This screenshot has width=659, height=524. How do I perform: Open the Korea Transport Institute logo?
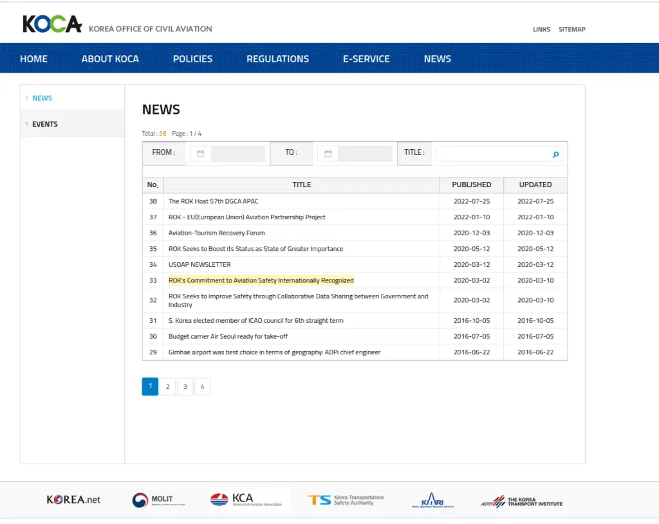coord(521,501)
